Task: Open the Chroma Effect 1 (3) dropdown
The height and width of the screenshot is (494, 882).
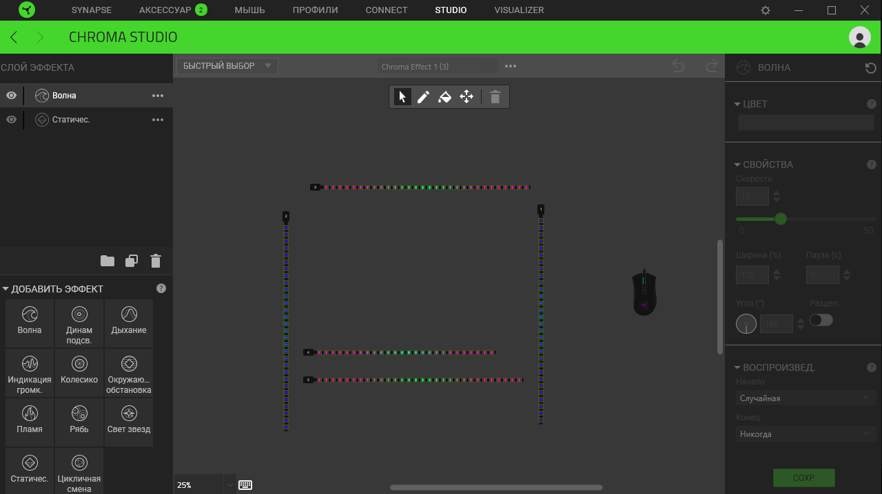Action: [438, 67]
